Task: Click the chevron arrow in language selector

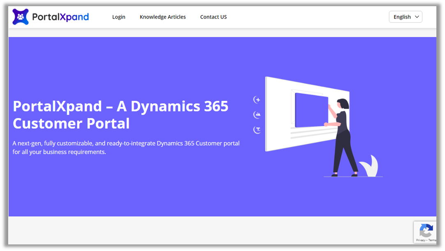Action: (x=417, y=17)
